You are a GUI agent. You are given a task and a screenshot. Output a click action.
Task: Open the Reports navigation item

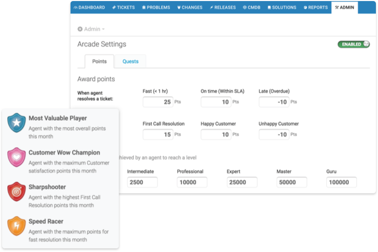(315, 8)
